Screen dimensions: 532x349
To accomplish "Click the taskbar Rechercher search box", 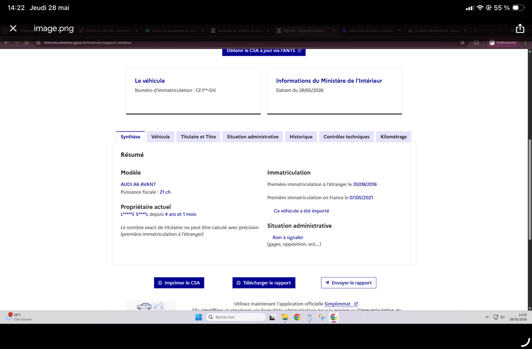I will tap(235, 317).
